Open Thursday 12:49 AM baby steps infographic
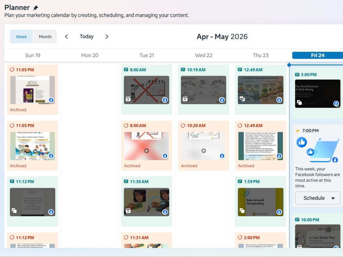This screenshot has height=257, width=343. (x=261, y=90)
